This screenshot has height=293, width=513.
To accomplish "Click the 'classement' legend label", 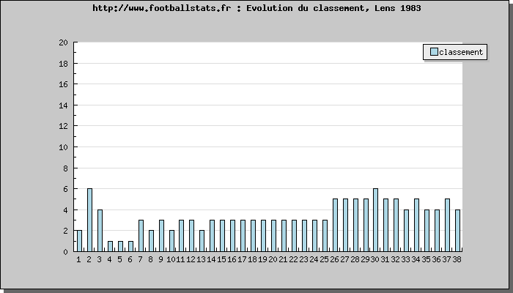I will pos(461,52).
